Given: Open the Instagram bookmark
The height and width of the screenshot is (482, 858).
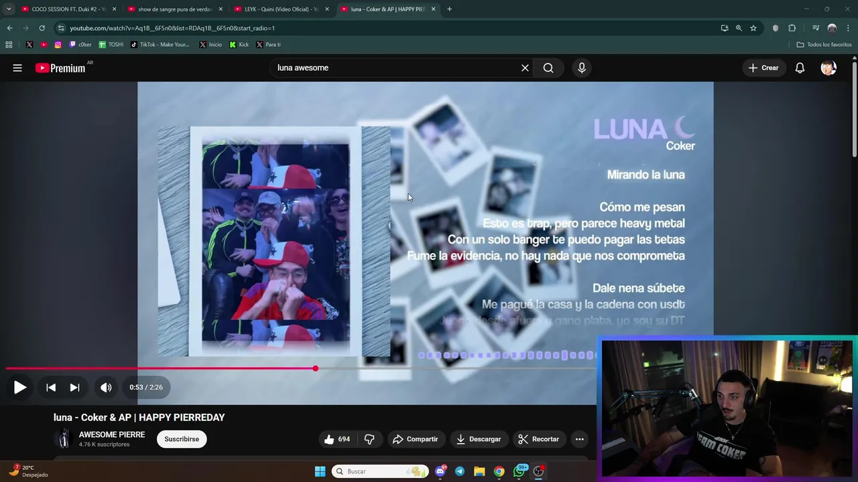Looking at the screenshot, I should tap(58, 45).
